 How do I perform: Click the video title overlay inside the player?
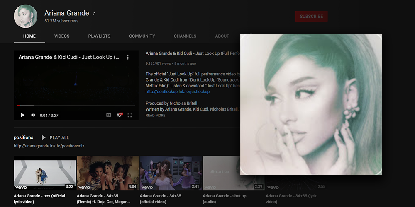tap(69, 57)
